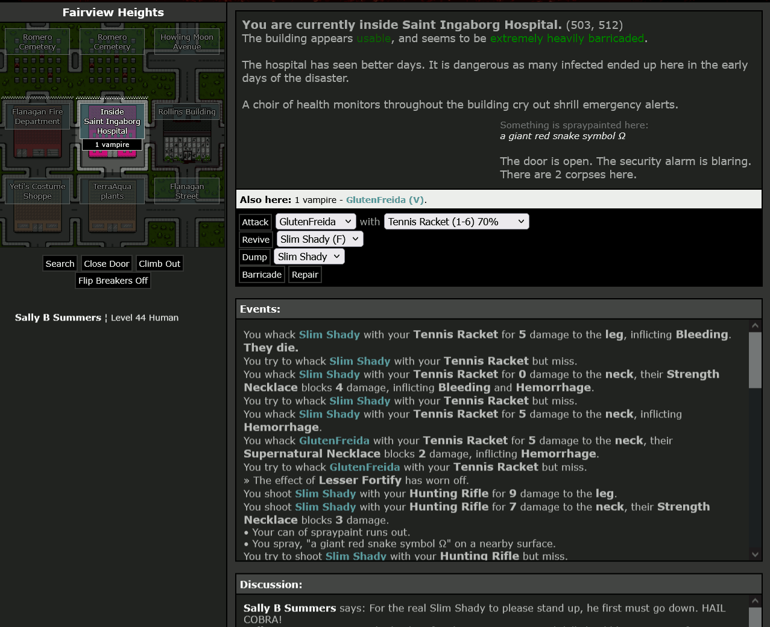Expand the Tennis Racket weapon dropdown
Viewport: 770px width, 627px height.
[456, 222]
